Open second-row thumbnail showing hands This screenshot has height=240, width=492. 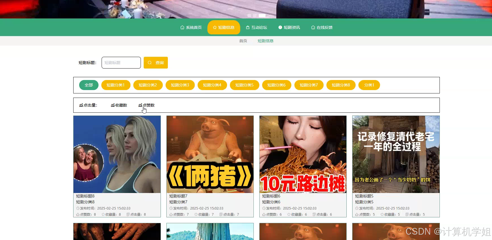pyautogui.click(x=117, y=231)
